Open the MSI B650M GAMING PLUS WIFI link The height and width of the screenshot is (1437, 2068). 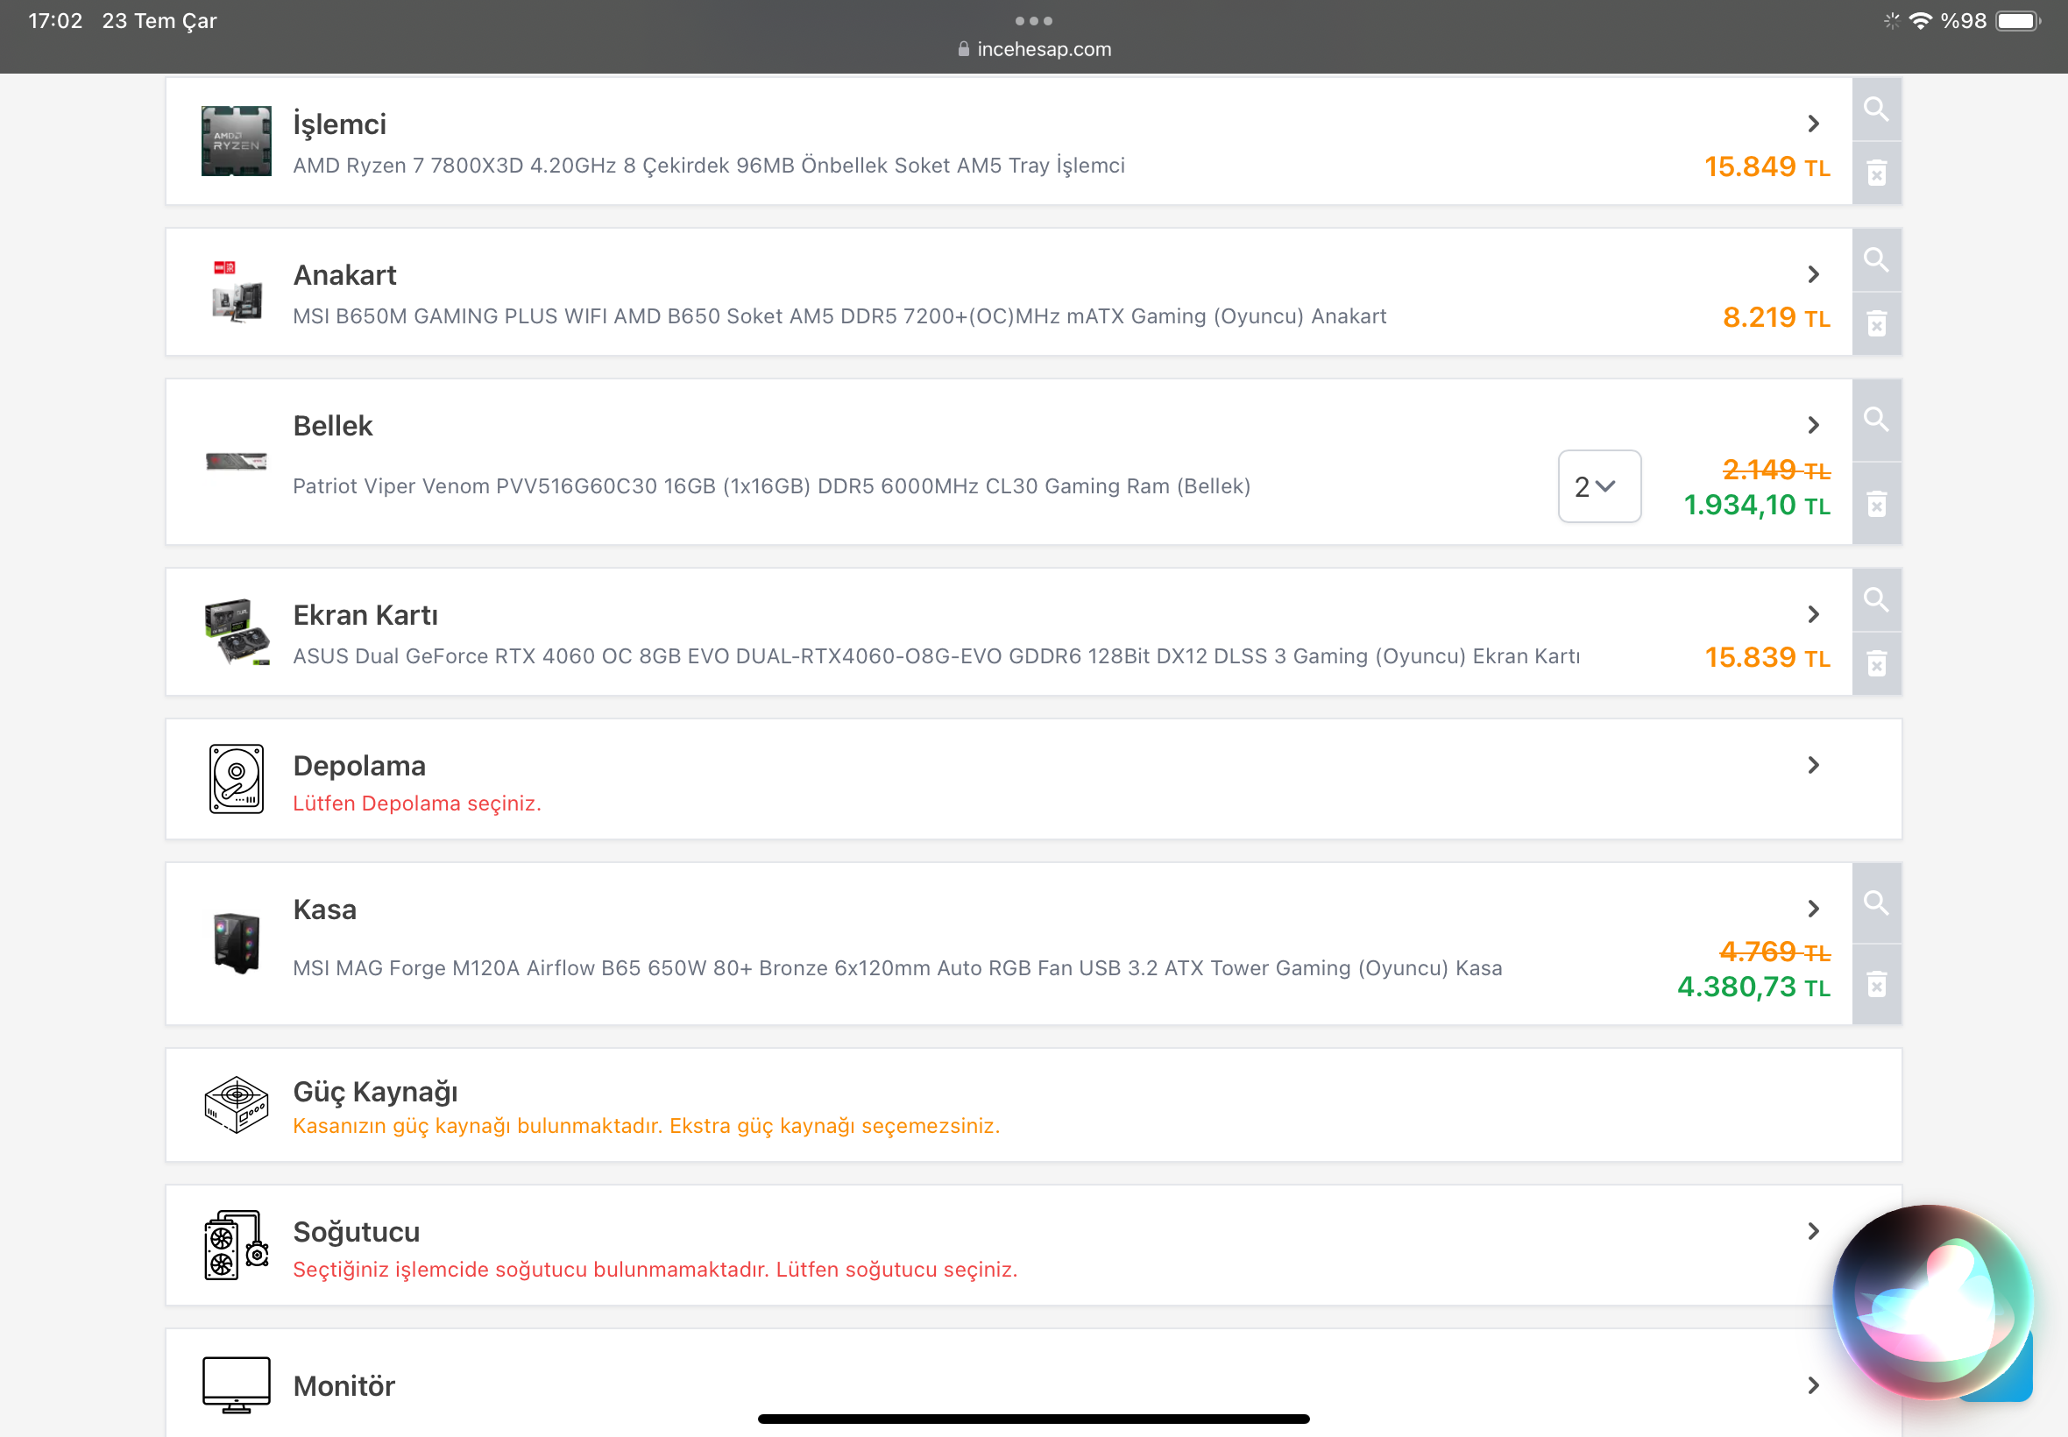click(839, 316)
